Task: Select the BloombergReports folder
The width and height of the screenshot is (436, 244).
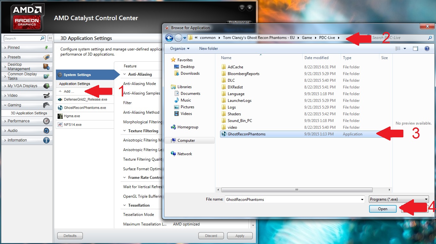Action: click(243, 74)
